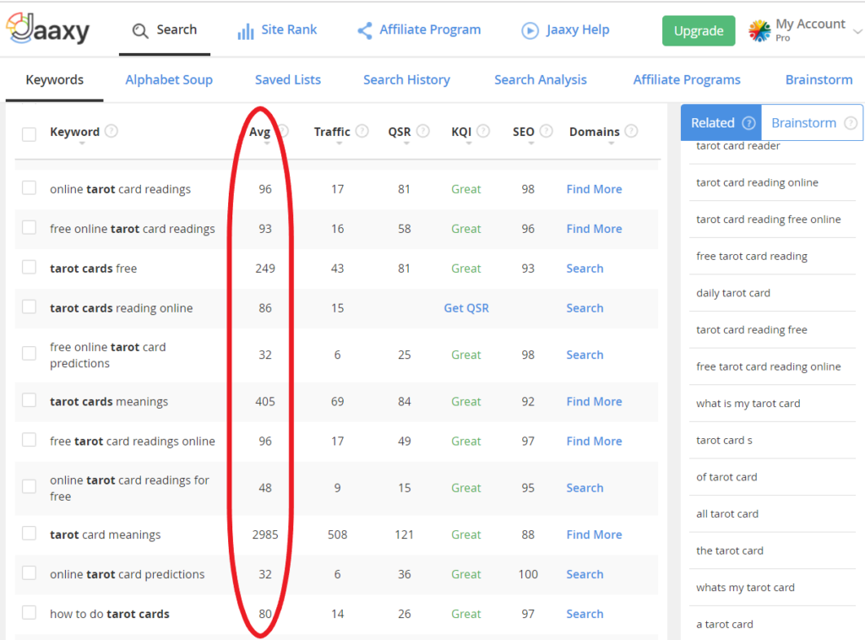865x640 pixels.
Task: Click the Search link for "how to do tarot cards"
Action: tap(585, 614)
